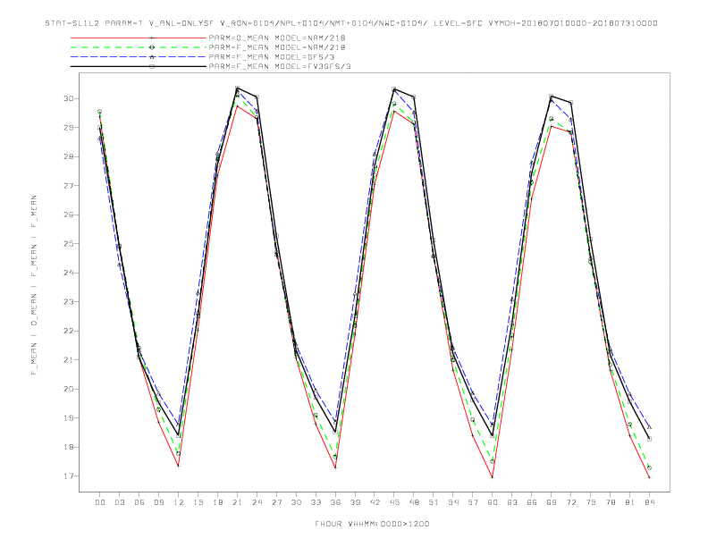
Task: Click x-axis forecast hour label 72
Action: [571, 502]
